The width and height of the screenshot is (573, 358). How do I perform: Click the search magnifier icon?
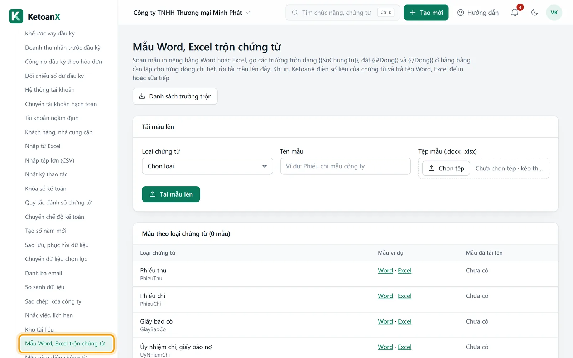(x=295, y=13)
